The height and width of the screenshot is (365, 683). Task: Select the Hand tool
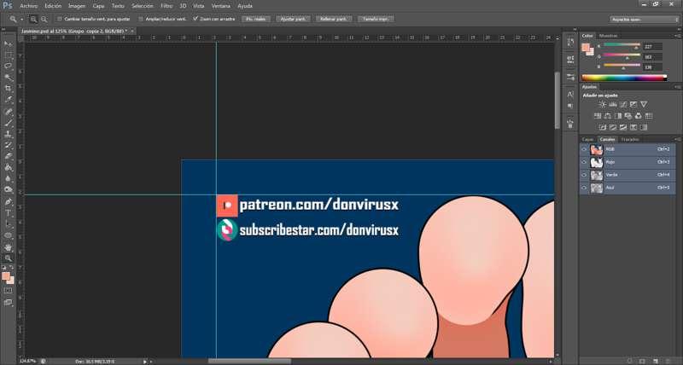pyautogui.click(x=9, y=247)
